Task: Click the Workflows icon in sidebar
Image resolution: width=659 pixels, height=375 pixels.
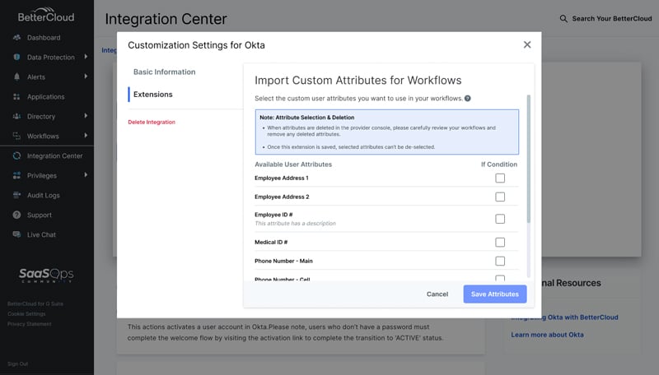Action: pos(16,136)
